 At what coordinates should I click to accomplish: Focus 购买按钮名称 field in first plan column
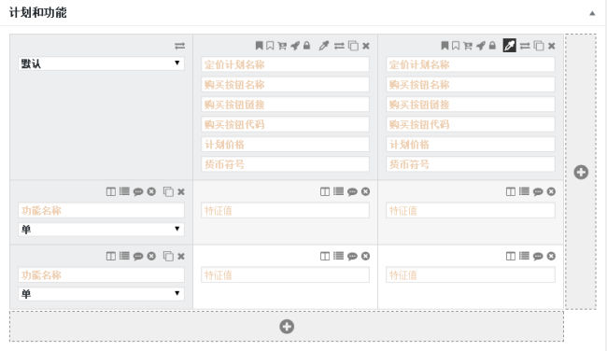point(286,84)
